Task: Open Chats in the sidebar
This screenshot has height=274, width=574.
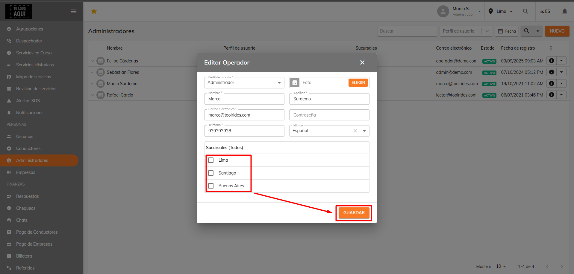Action: (22, 220)
